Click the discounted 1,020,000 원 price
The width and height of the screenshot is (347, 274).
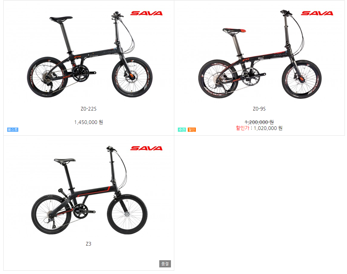(x=268, y=128)
